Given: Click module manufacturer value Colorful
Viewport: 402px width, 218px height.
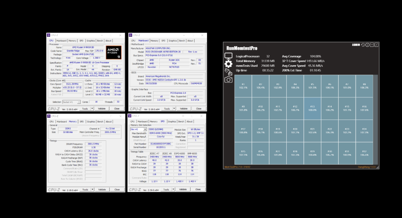Looking at the screenshot, I should click(x=161, y=137).
